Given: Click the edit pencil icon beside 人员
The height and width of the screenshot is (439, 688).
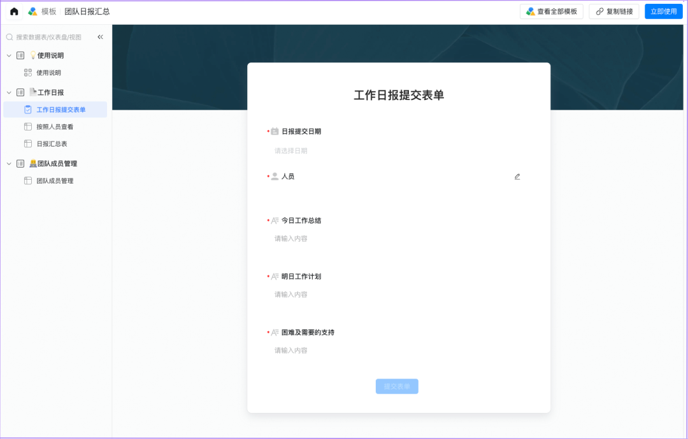Looking at the screenshot, I should [x=517, y=176].
